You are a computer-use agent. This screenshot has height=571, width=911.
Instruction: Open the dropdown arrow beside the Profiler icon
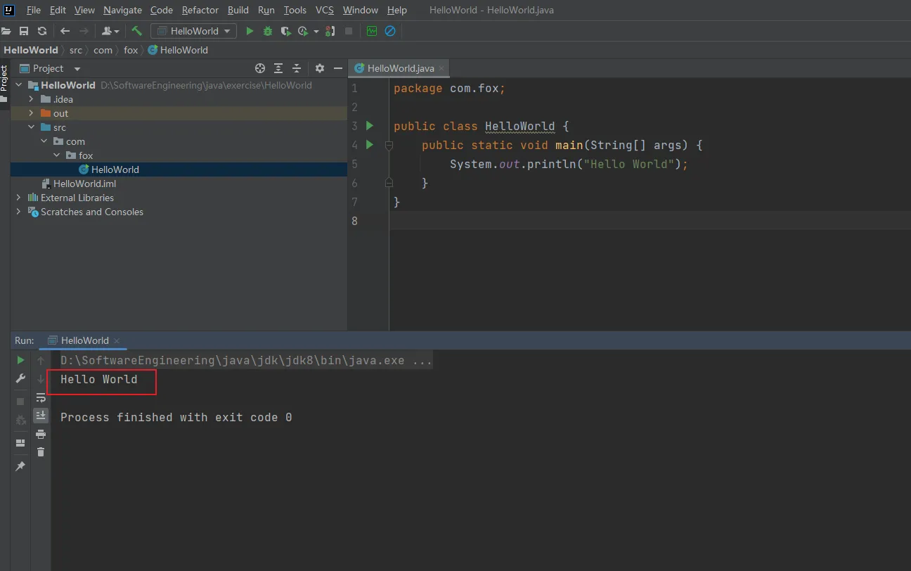(x=316, y=32)
